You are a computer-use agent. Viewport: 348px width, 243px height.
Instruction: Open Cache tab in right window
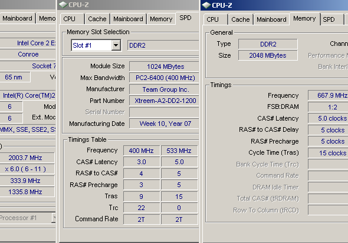[x=241, y=19]
